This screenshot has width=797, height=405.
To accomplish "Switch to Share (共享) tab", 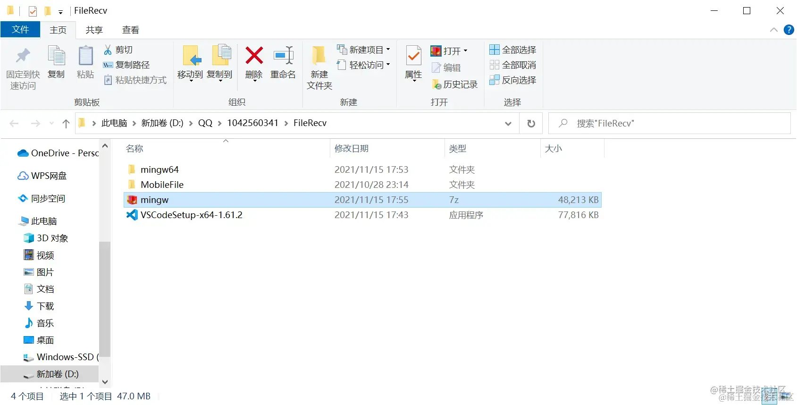I will (x=94, y=30).
